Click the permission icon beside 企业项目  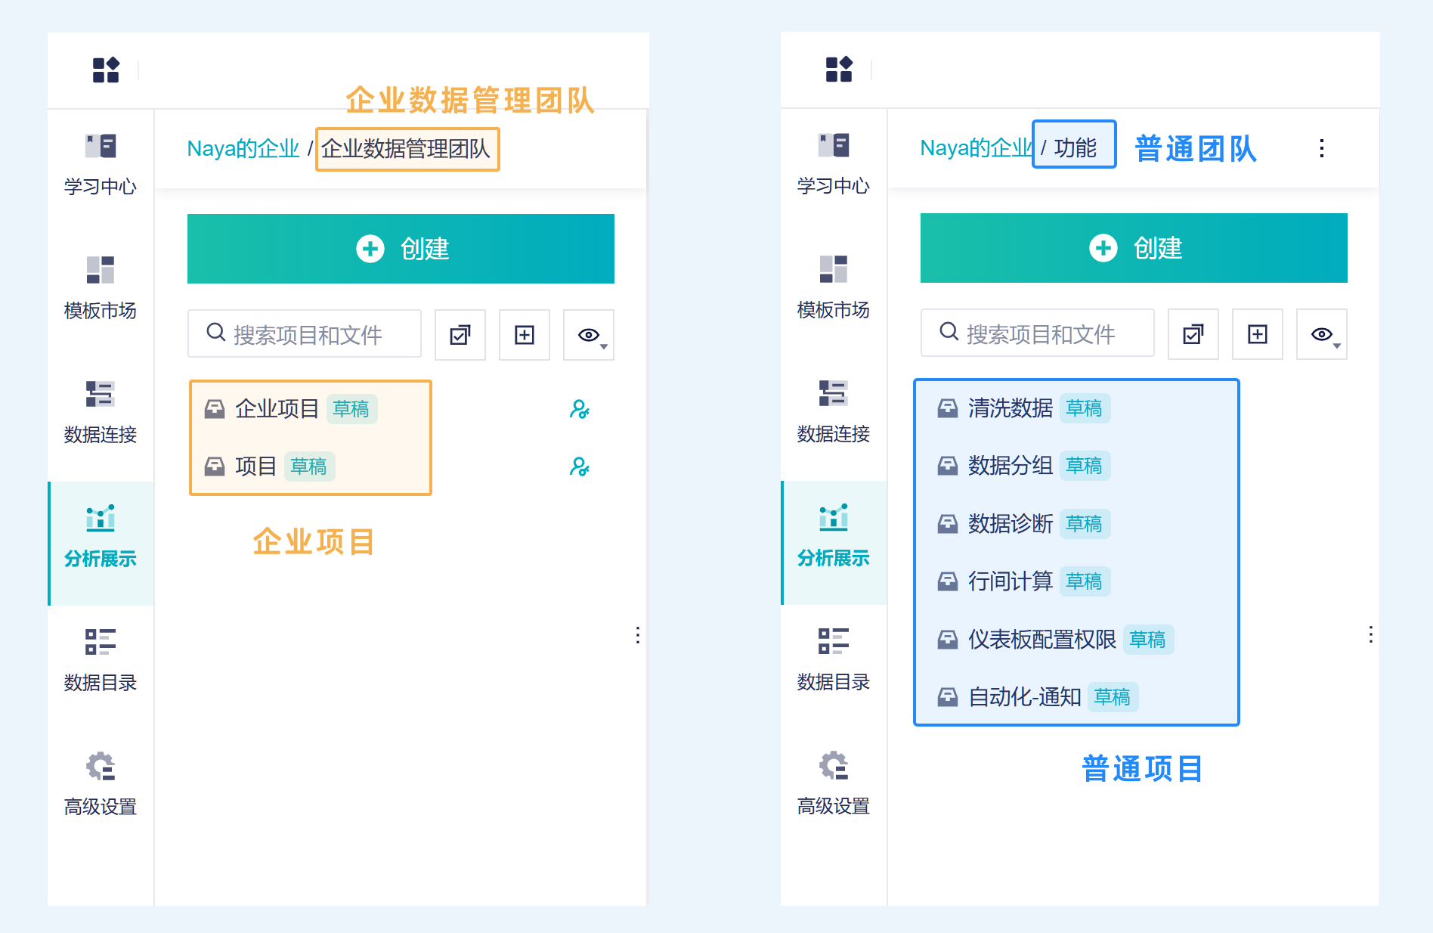(579, 409)
